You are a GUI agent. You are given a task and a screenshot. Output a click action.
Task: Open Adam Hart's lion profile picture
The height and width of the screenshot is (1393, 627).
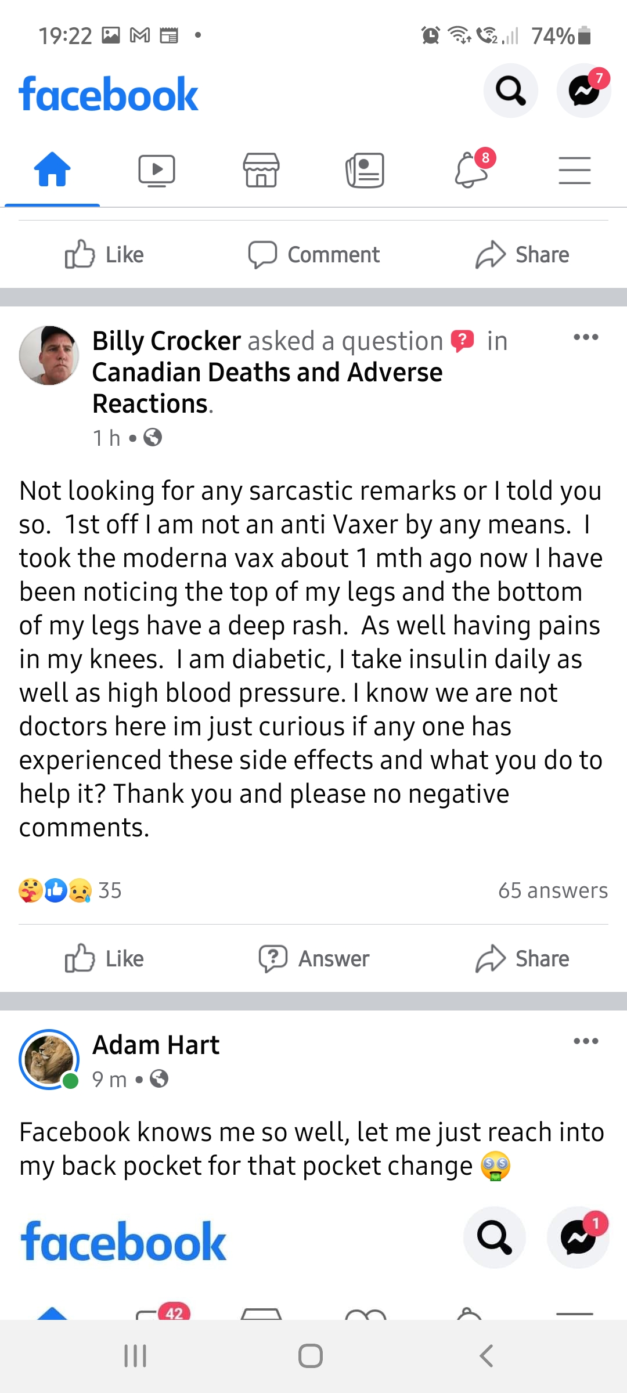point(49,1059)
